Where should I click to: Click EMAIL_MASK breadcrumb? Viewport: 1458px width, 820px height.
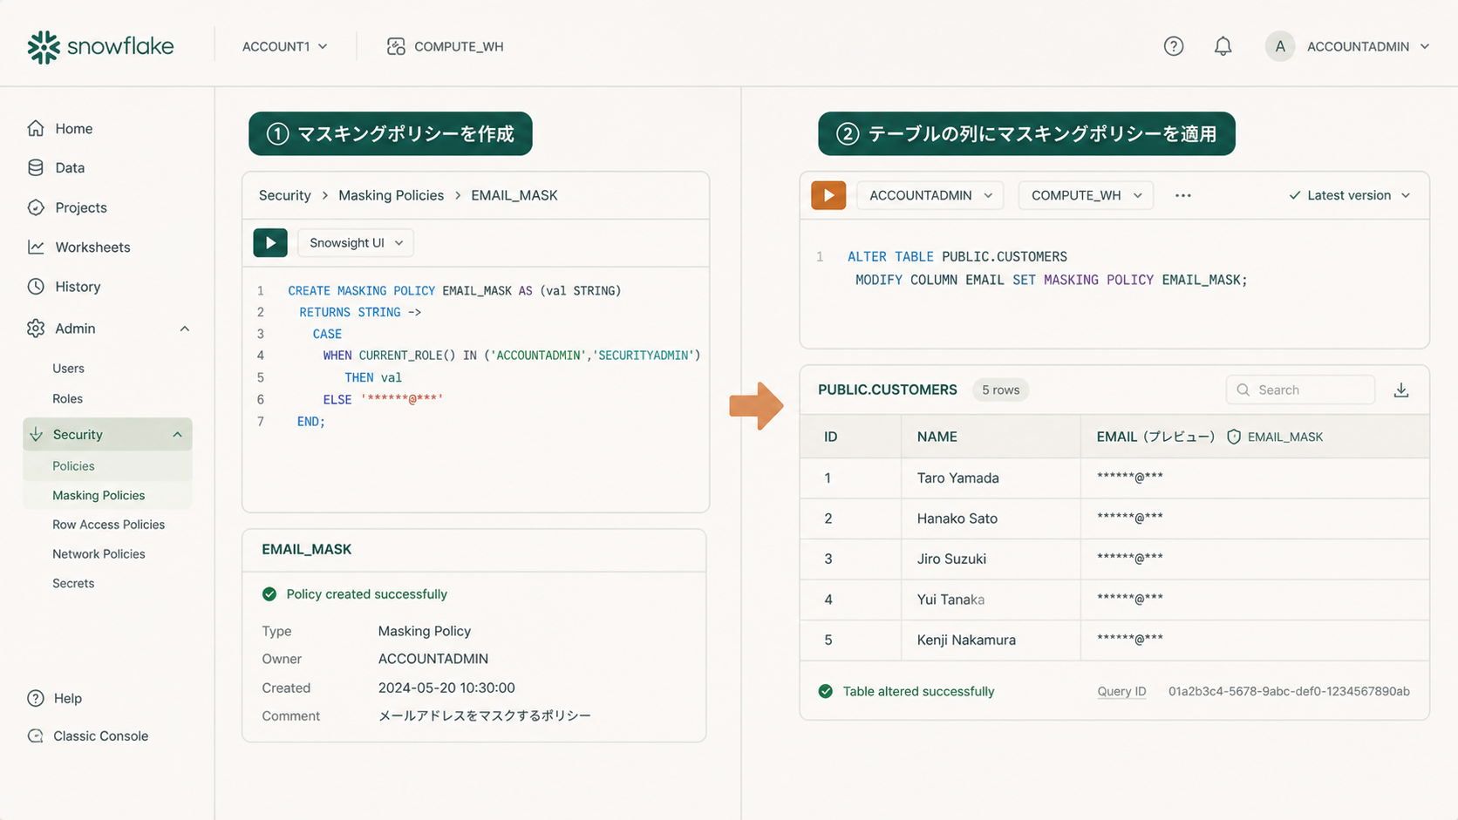pos(514,195)
